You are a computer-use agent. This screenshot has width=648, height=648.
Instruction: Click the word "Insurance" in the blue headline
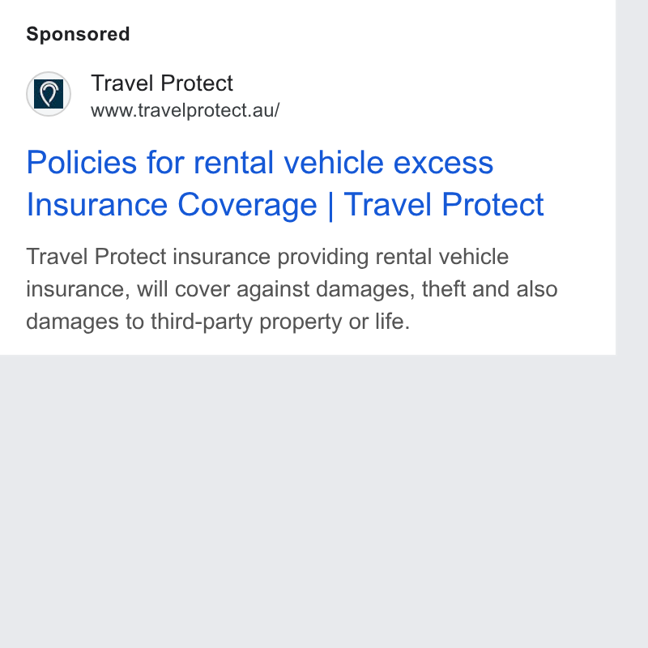click(97, 205)
